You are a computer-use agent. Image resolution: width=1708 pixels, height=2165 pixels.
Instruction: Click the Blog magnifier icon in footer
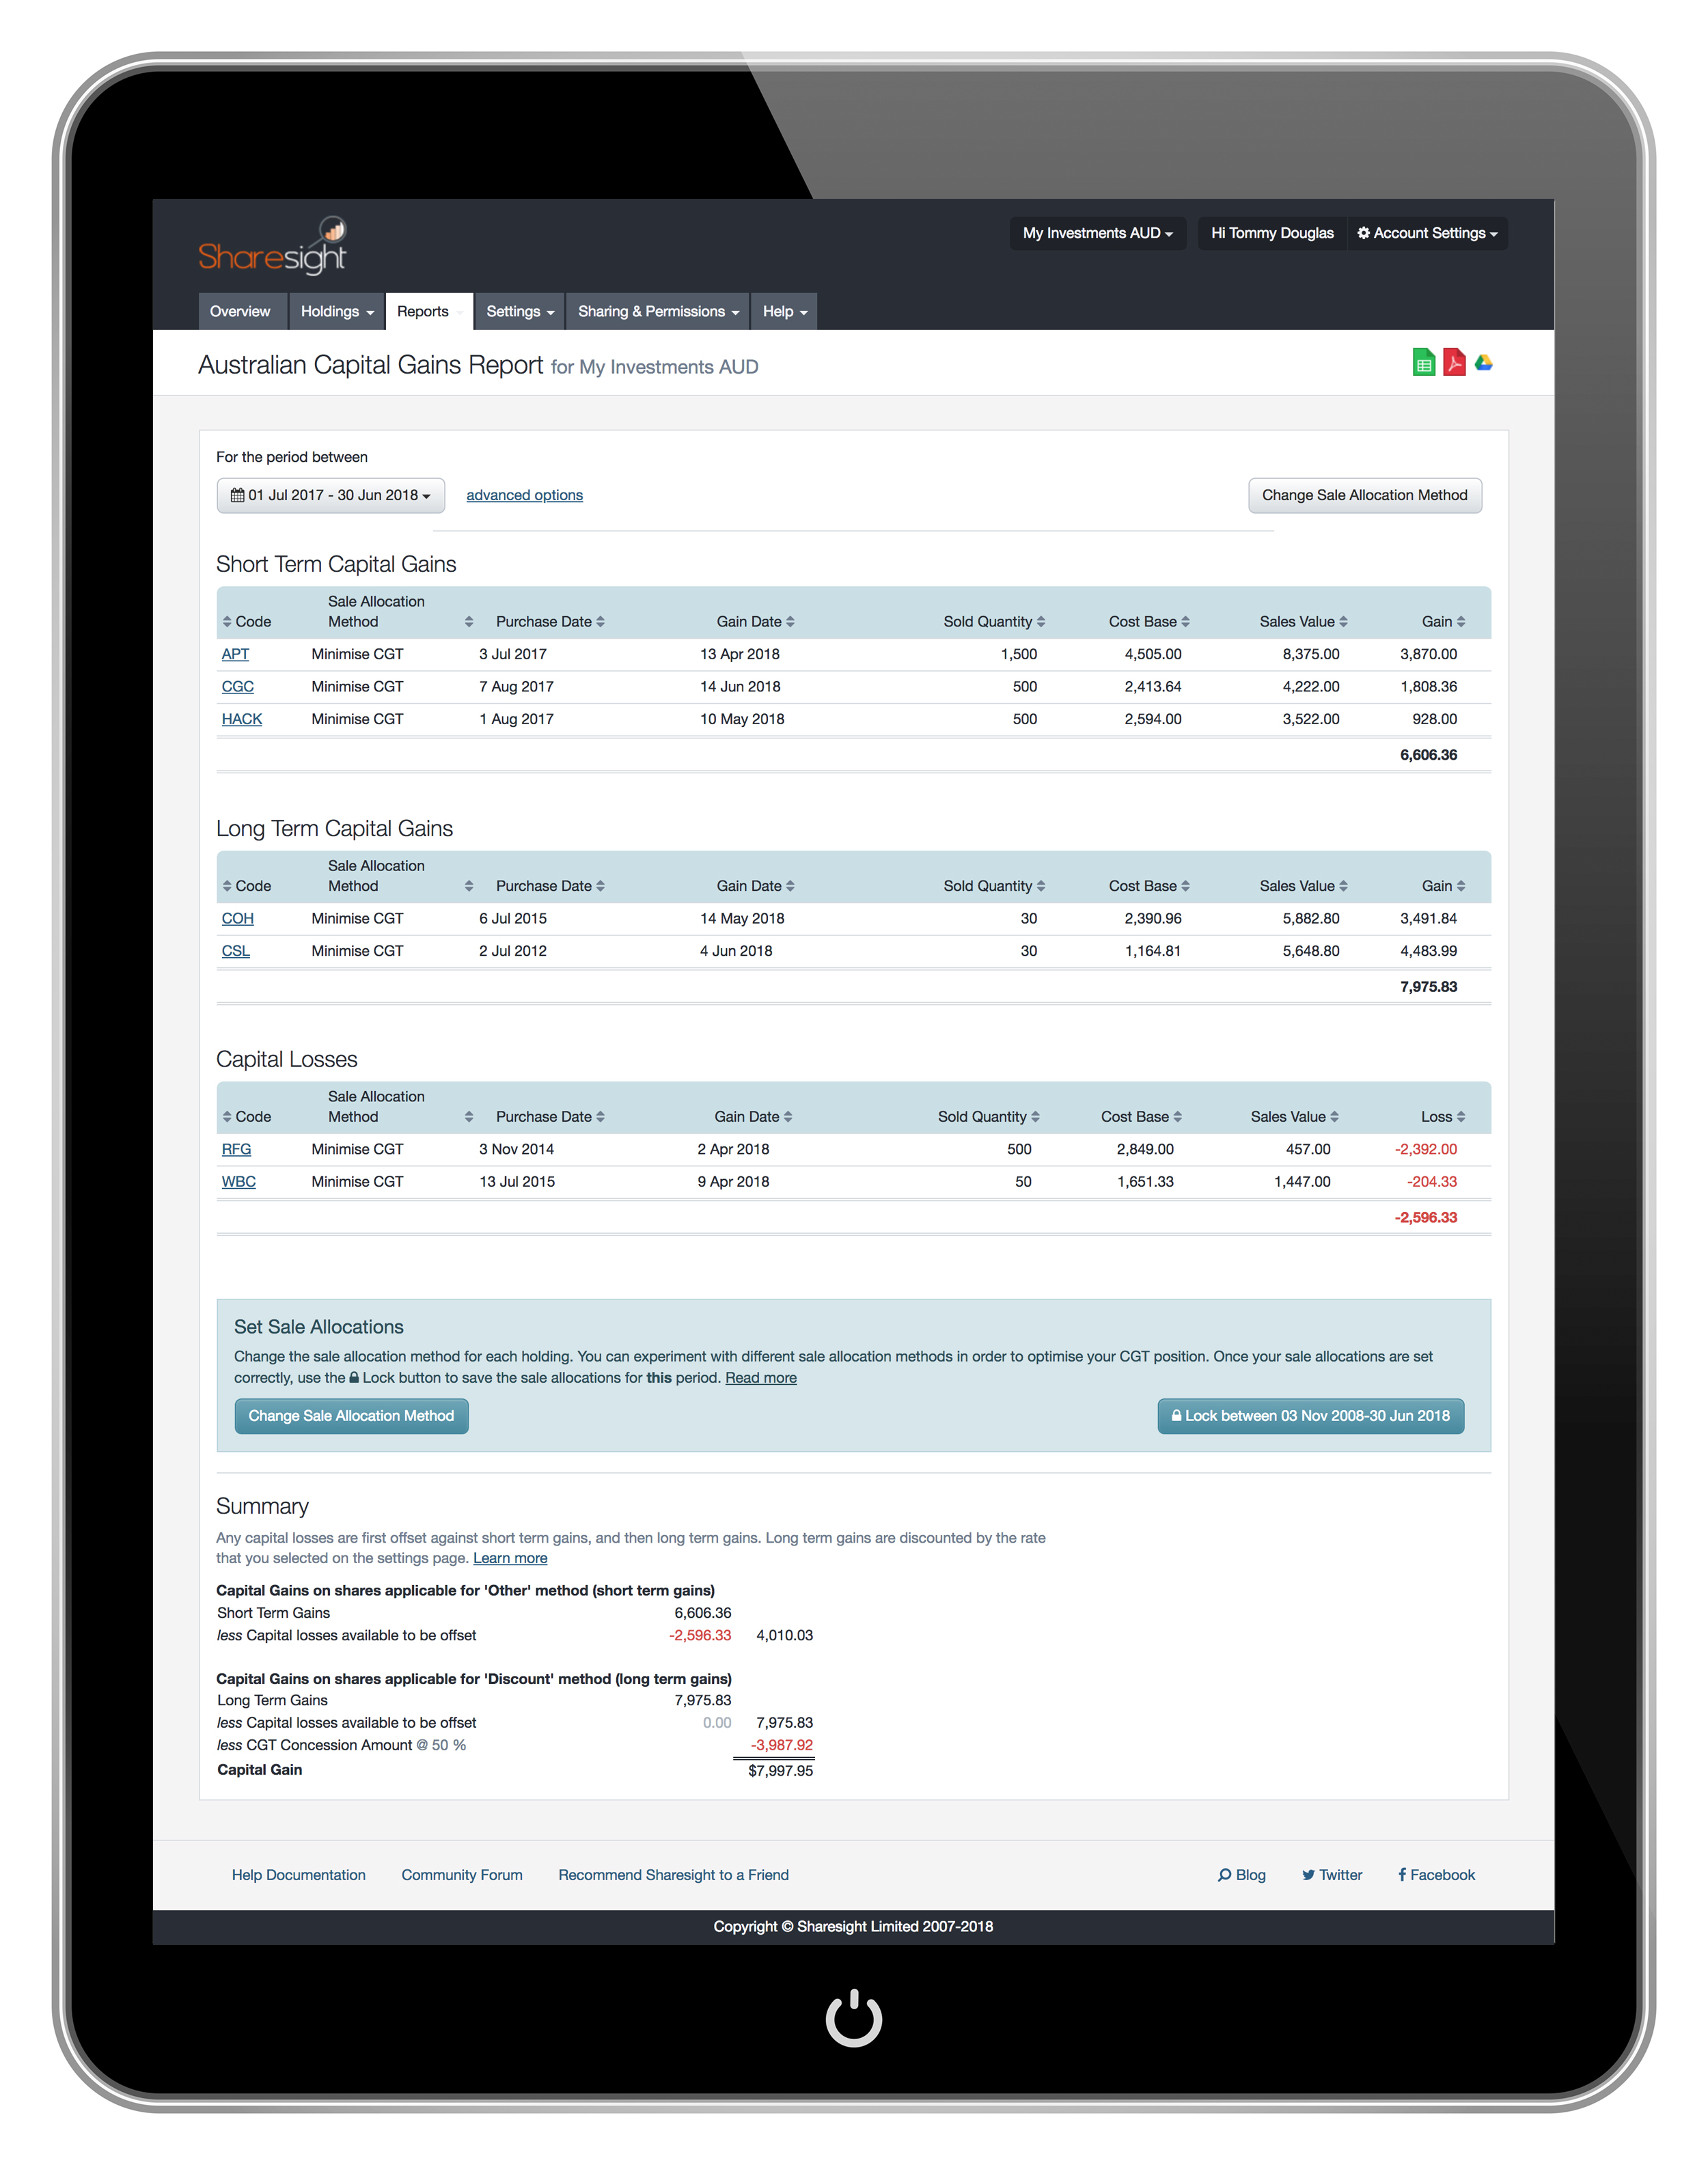click(1224, 1875)
